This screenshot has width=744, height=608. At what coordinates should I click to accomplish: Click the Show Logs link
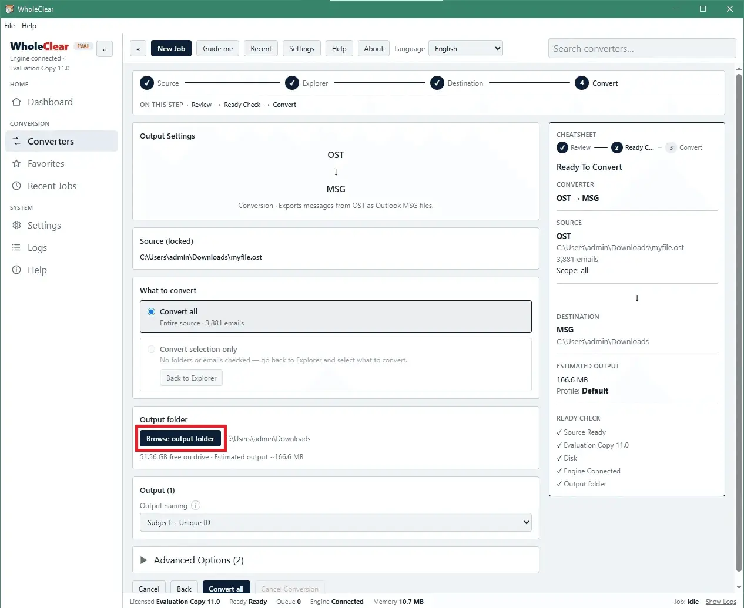point(720,602)
